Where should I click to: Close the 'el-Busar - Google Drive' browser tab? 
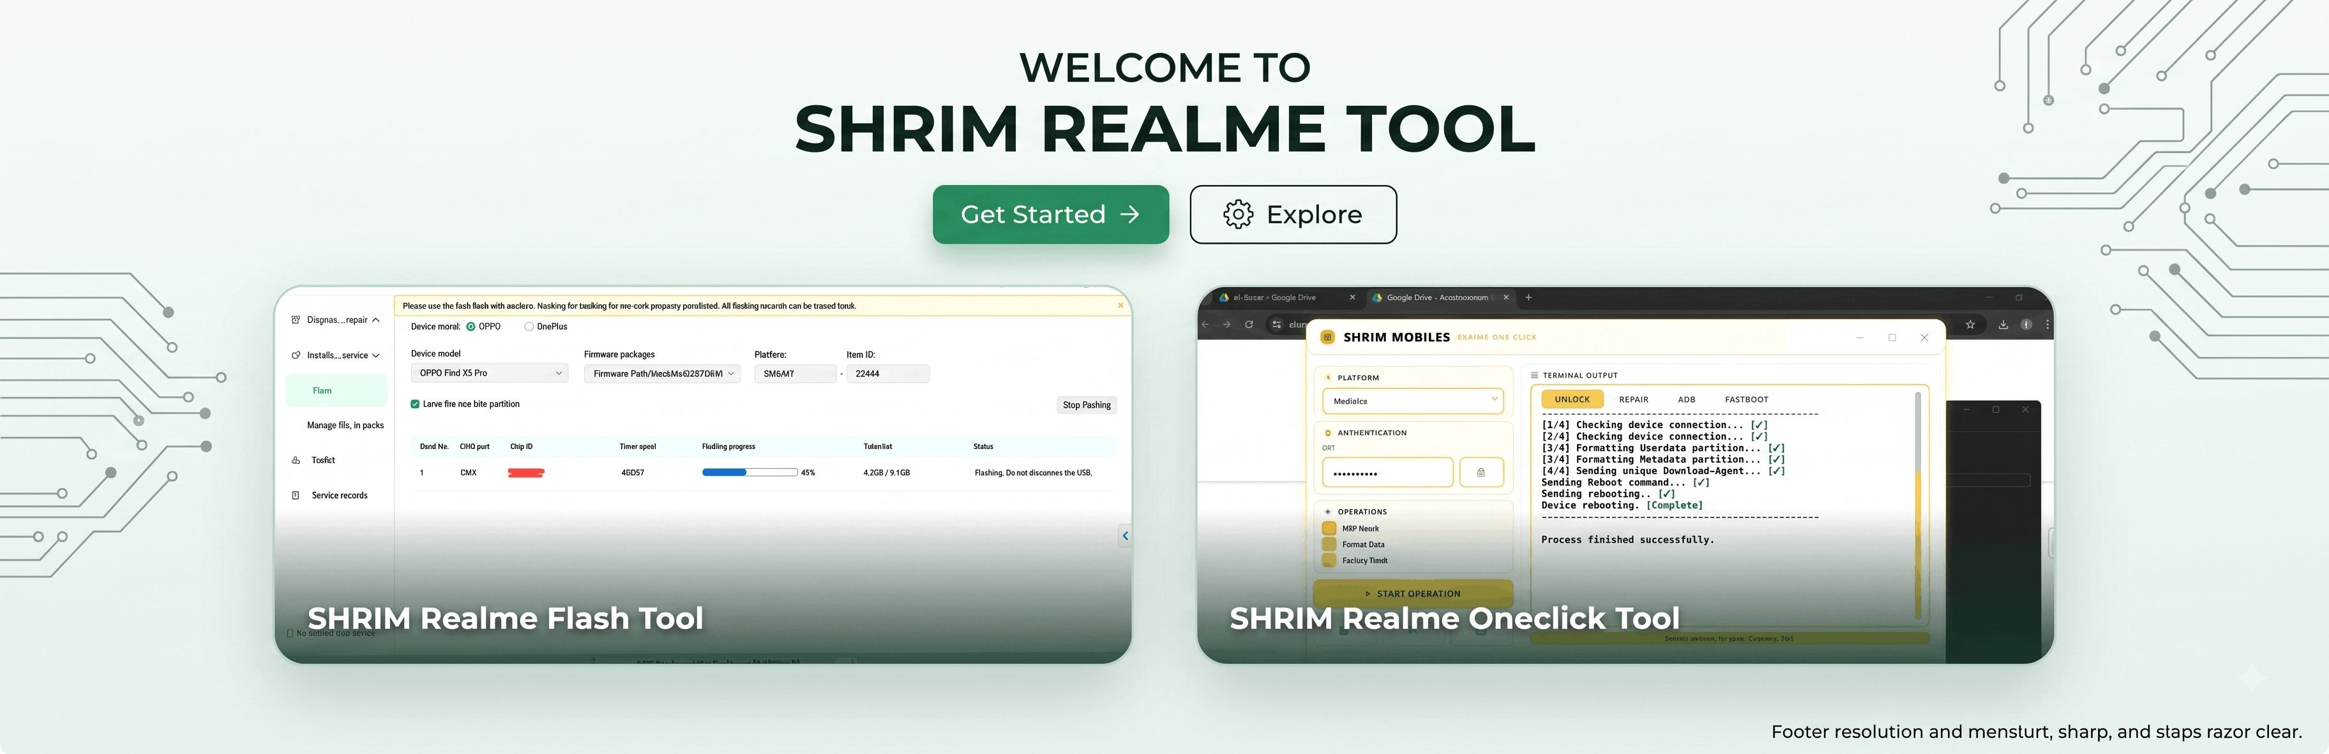tap(1353, 297)
